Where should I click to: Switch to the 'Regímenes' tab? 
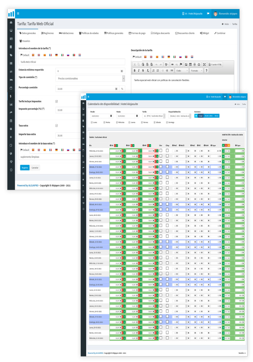pos(47,33)
